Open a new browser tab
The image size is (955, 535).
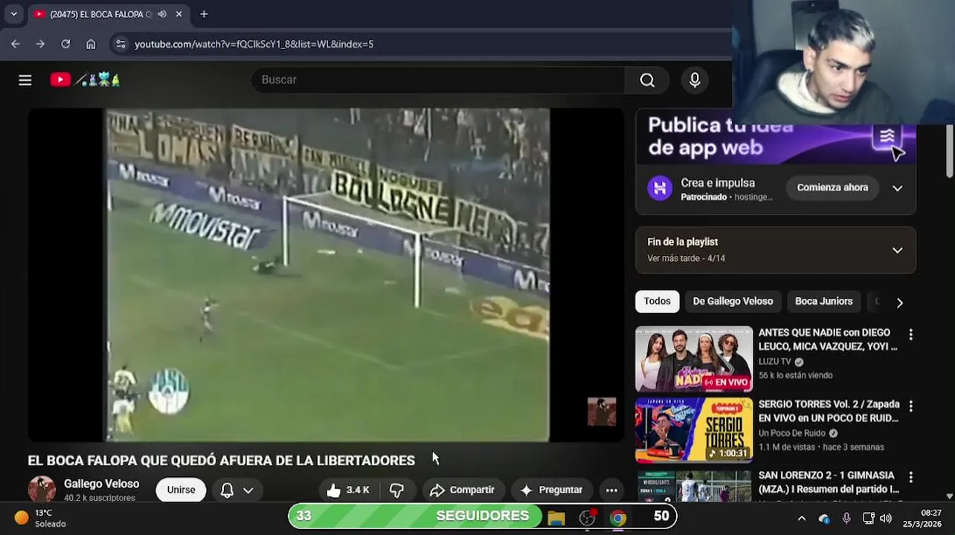[x=204, y=14]
